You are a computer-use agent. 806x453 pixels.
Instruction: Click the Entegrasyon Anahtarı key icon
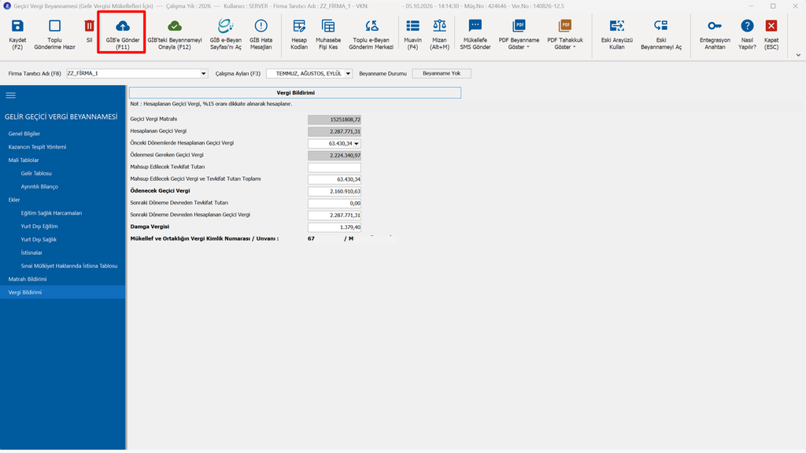click(715, 26)
